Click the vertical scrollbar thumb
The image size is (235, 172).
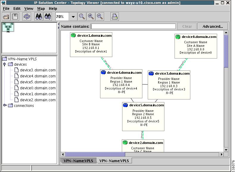pyautogui.click(x=226, y=51)
